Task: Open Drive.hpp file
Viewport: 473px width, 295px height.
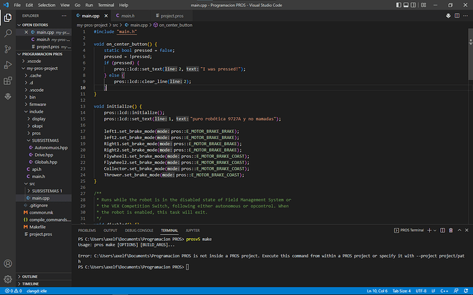Action: tap(43, 155)
